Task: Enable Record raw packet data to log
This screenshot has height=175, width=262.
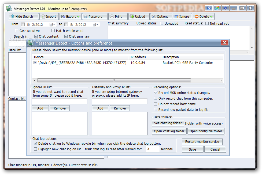Action: 156,110
